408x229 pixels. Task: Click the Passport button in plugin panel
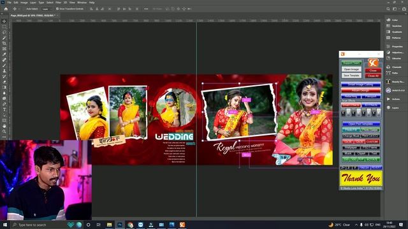tap(371, 96)
